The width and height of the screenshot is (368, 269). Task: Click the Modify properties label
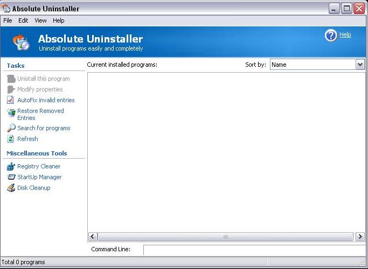40,89
